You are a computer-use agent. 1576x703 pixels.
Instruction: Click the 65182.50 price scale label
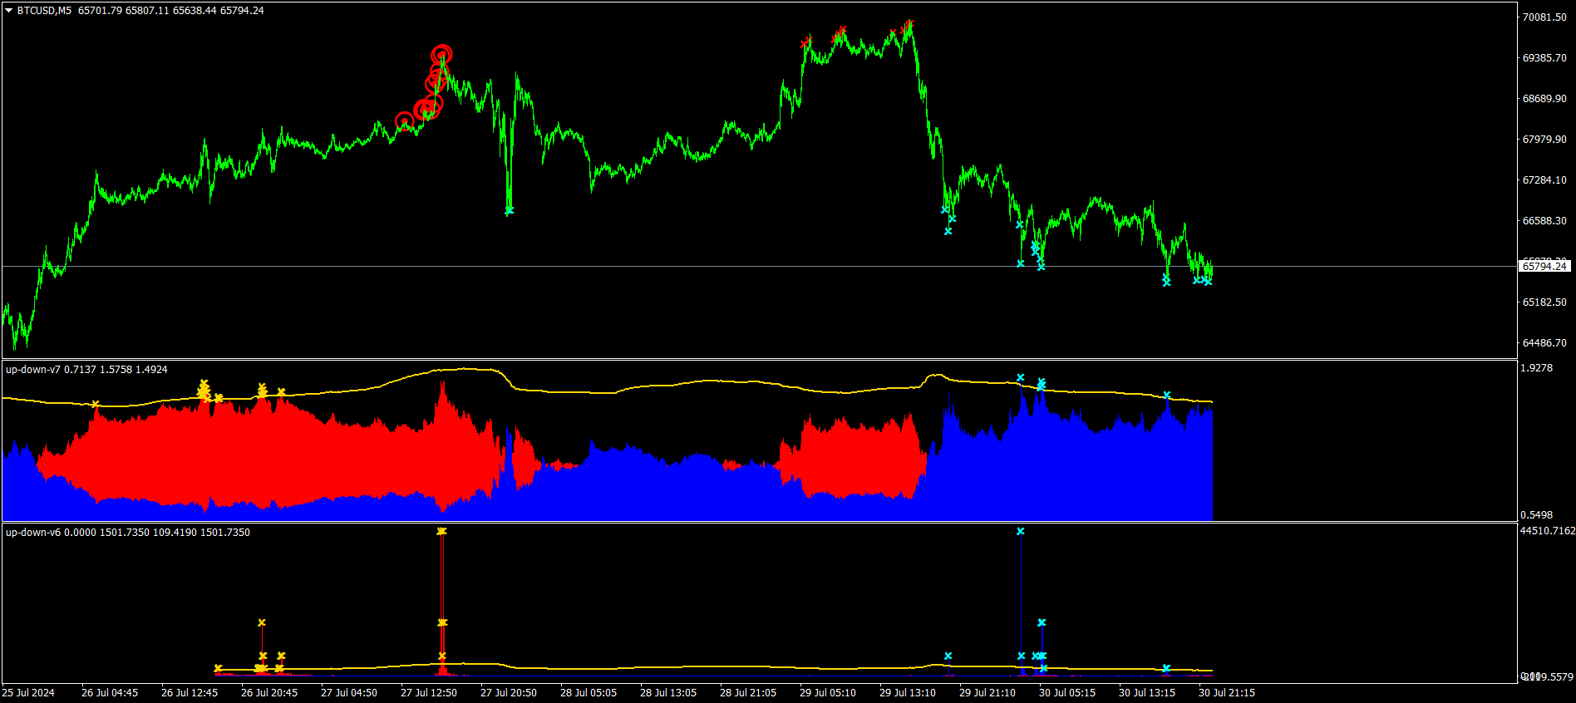[1544, 302]
